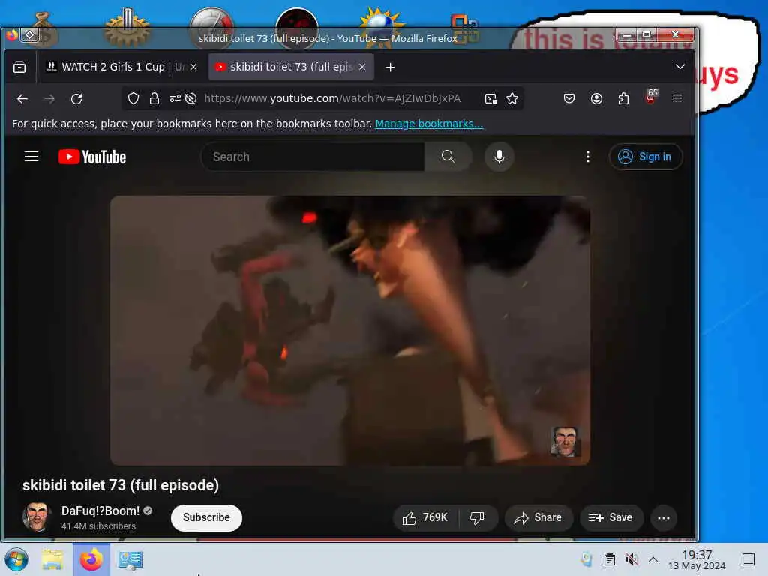This screenshot has width=768, height=576.
Task: Open the Windows Start button
Action: click(16, 559)
